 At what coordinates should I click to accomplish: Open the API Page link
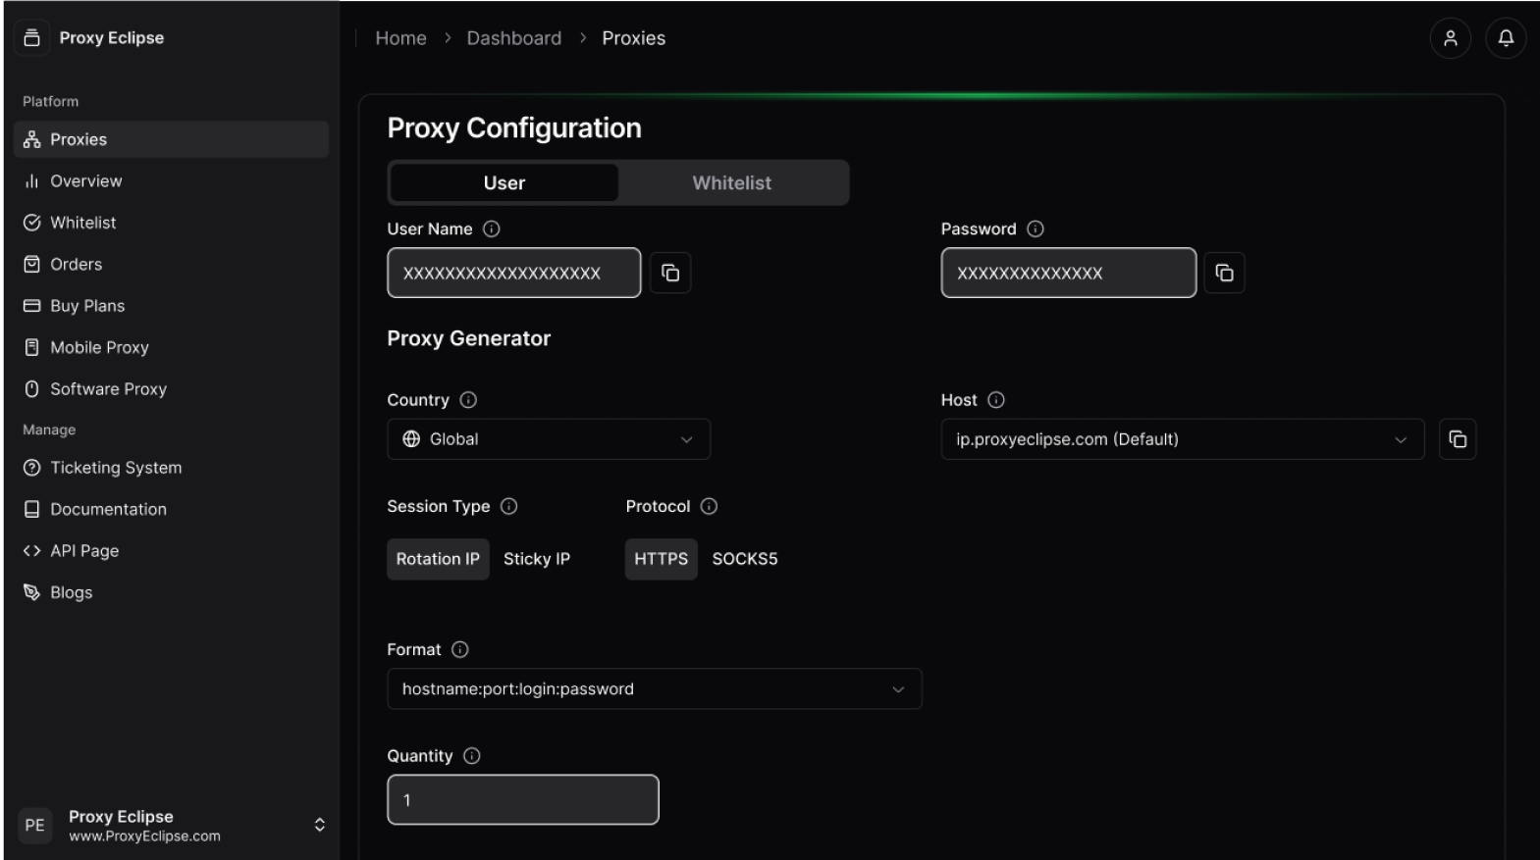(84, 551)
